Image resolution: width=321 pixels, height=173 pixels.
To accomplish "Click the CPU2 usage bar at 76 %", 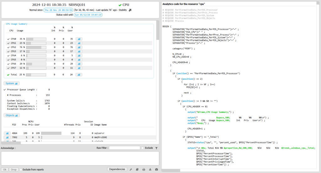I will 36,47.
